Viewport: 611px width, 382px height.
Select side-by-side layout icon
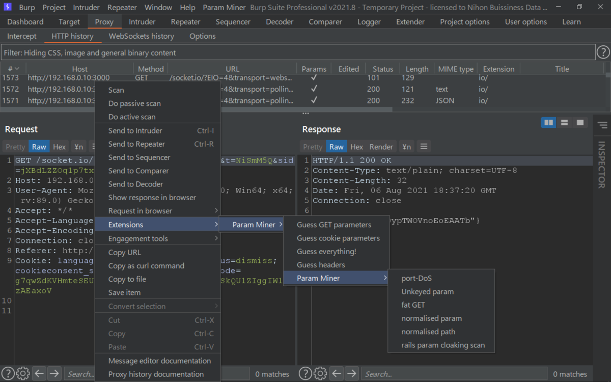coord(548,122)
